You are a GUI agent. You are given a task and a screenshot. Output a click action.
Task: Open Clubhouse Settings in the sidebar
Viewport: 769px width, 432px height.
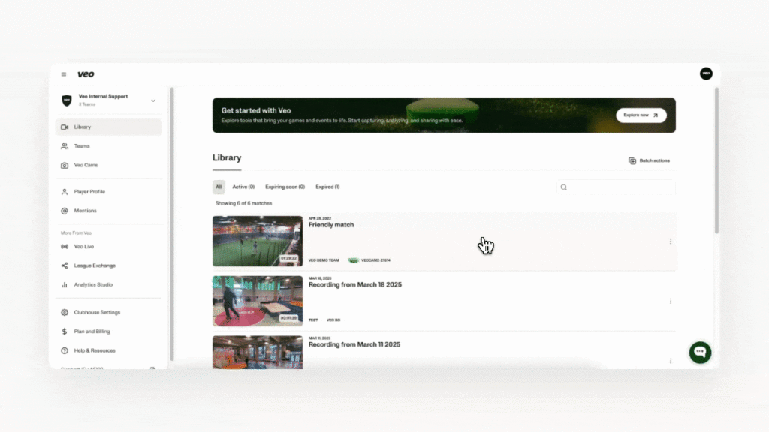pos(96,312)
